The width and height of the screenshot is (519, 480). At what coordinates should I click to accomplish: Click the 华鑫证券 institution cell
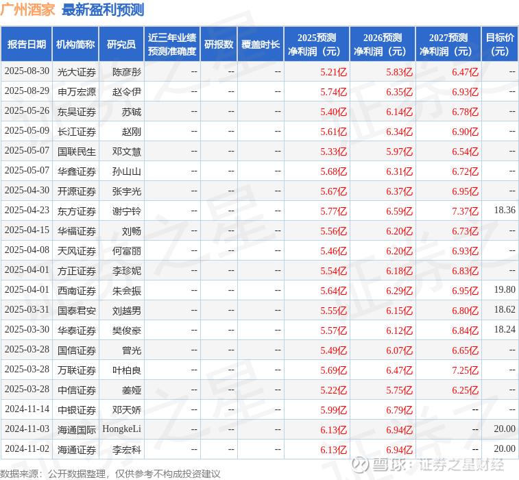point(77,171)
